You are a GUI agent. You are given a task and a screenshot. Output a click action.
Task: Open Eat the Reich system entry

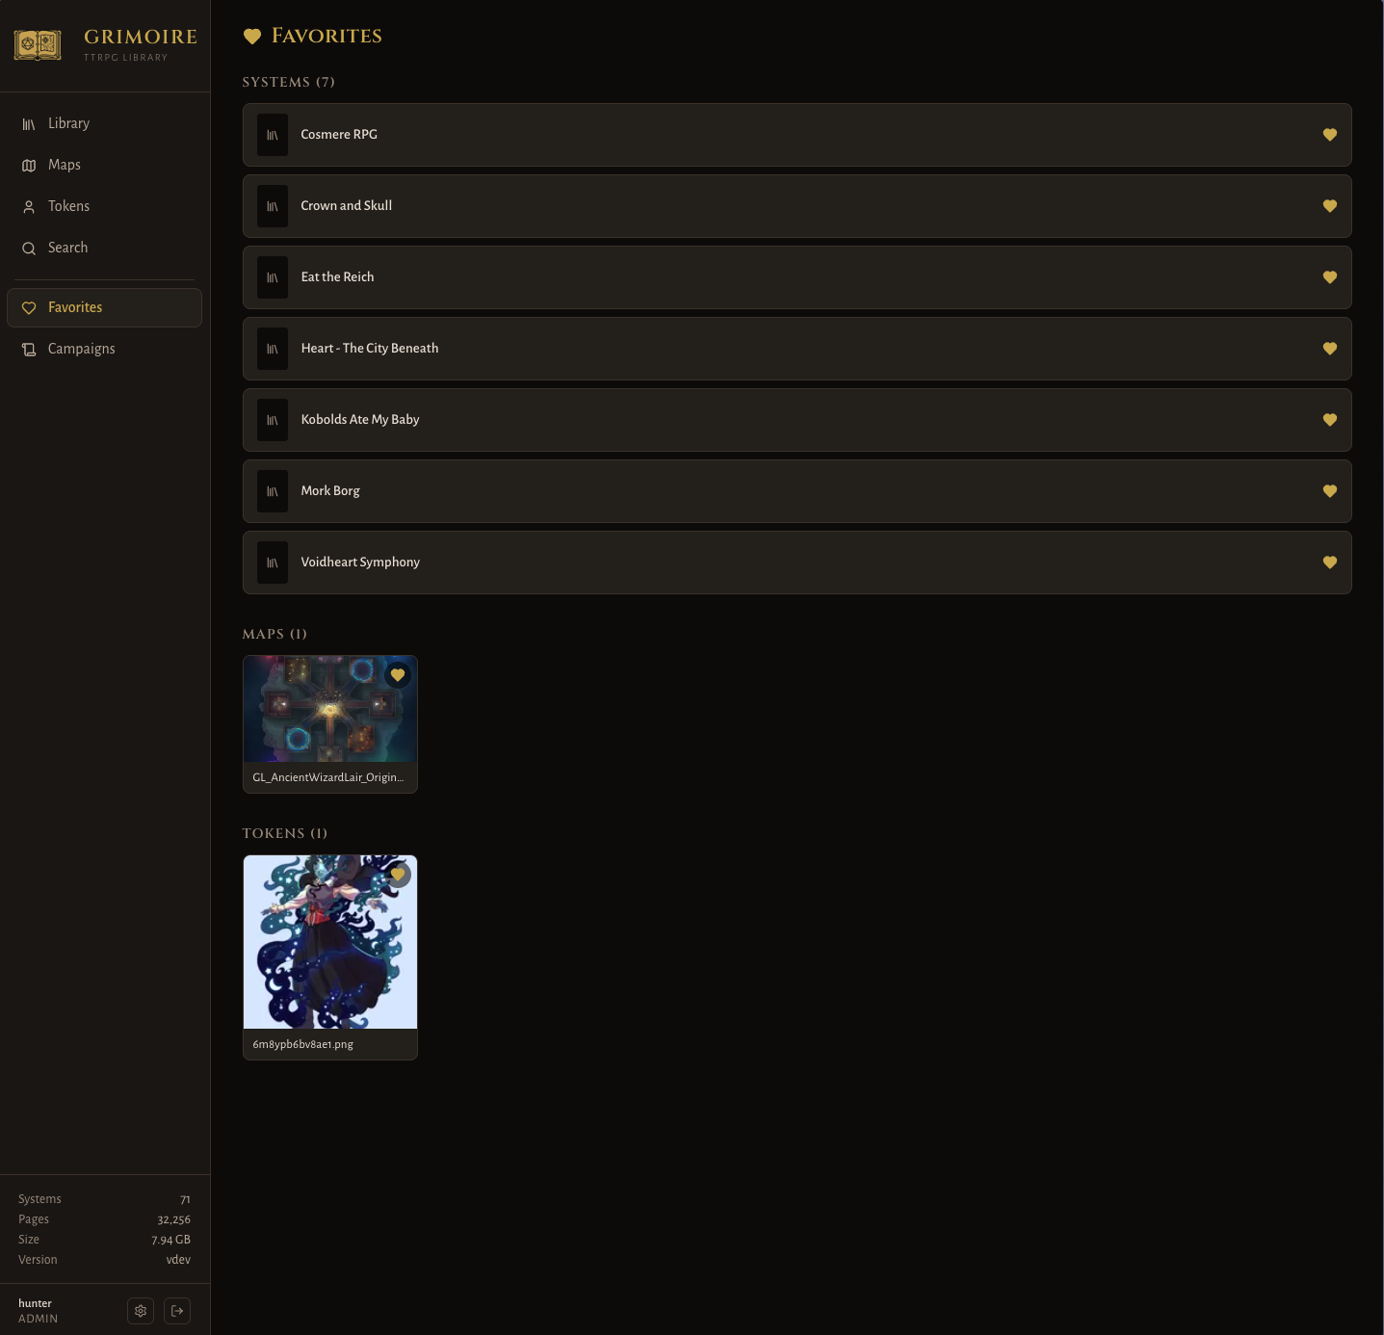[797, 277]
